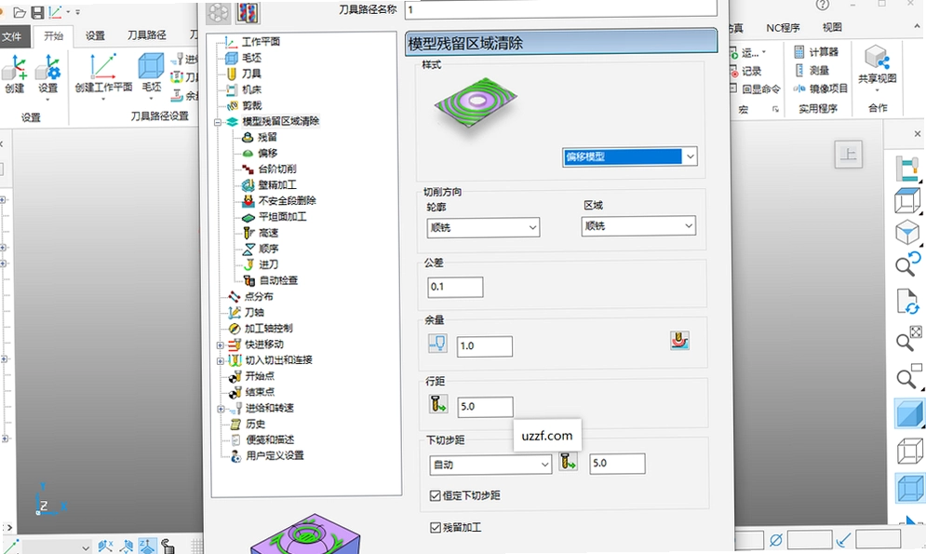Switch to the 设置 ribbon tab

coord(95,35)
